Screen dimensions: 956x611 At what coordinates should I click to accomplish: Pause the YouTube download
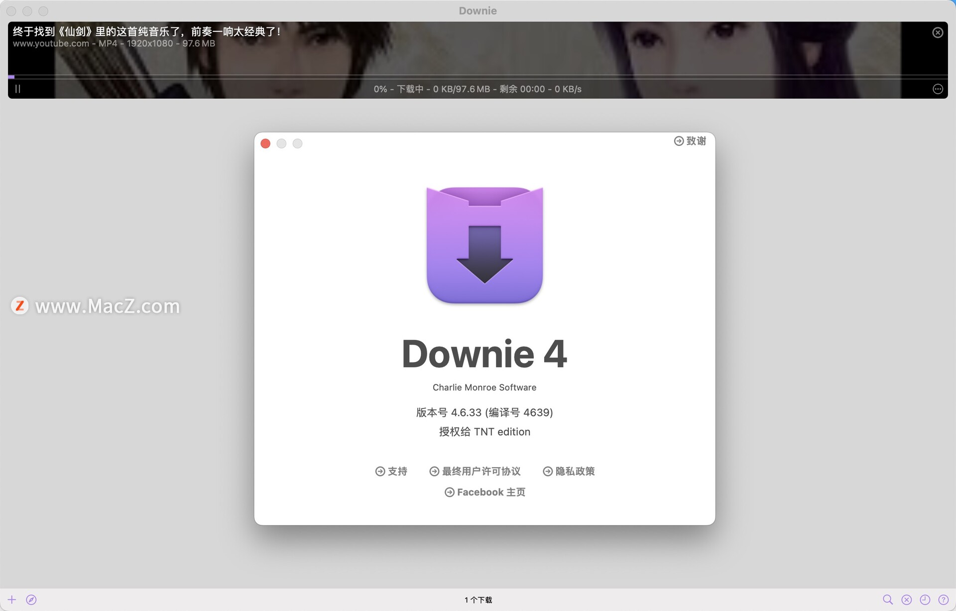pyautogui.click(x=18, y=89)
